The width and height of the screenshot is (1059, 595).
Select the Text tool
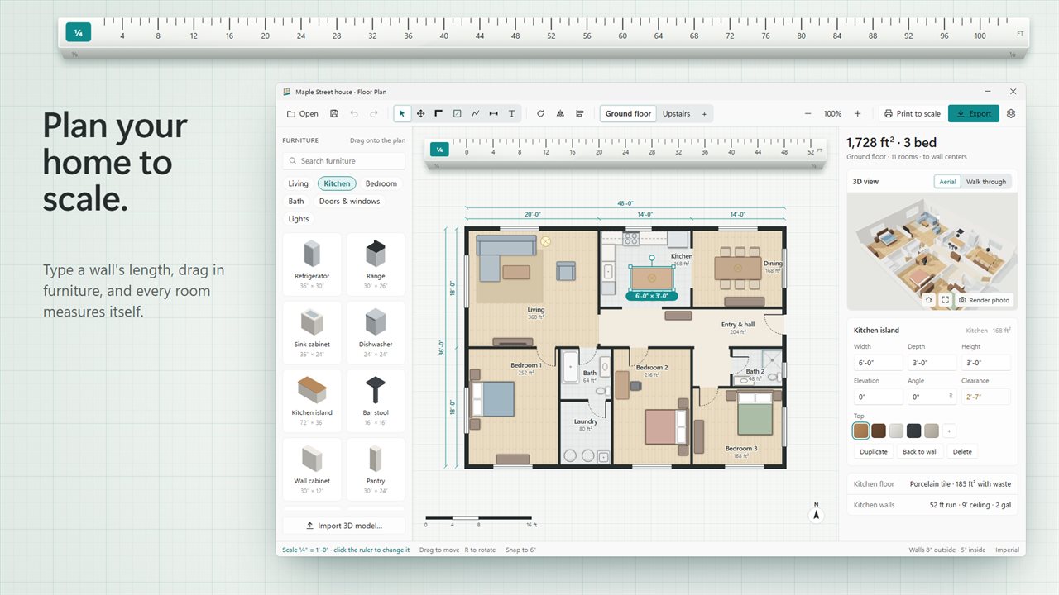(511, 114)
